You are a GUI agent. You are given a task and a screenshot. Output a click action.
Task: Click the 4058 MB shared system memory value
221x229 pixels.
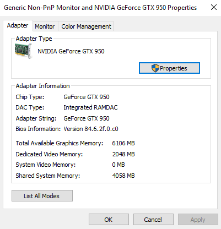coord(123,176)
